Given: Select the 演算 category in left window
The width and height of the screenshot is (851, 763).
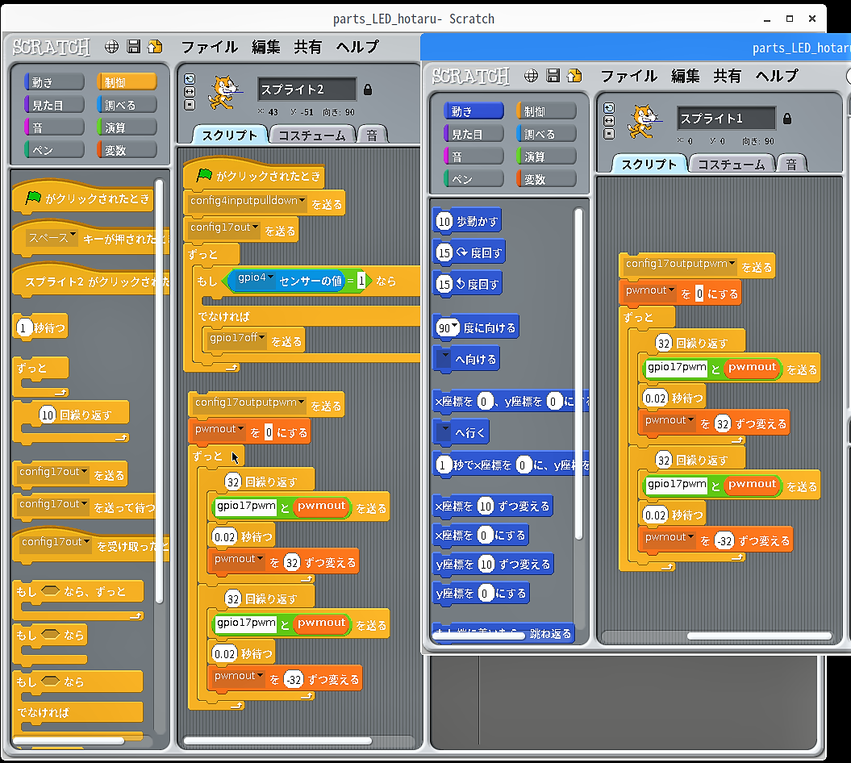Looking at the screenshot, I should point(127,127).
